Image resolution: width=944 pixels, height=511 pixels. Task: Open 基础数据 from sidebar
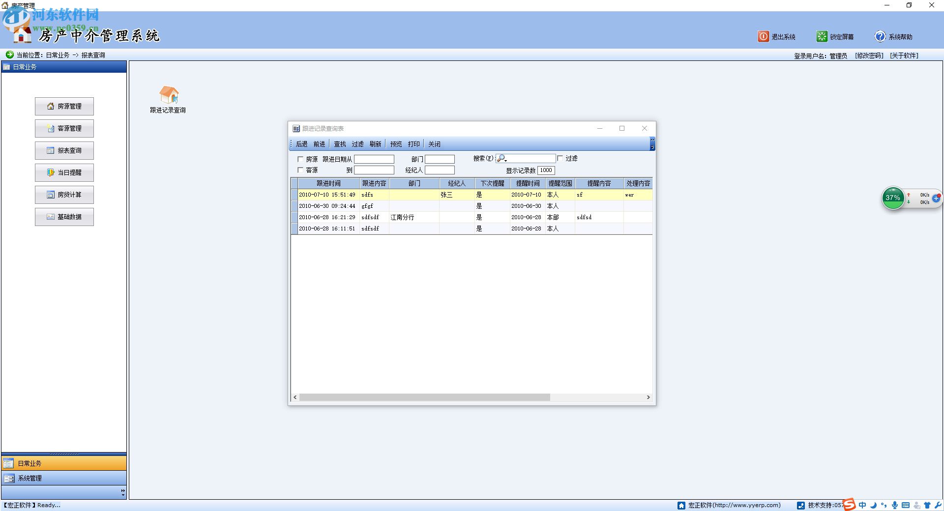click(64, 217)
